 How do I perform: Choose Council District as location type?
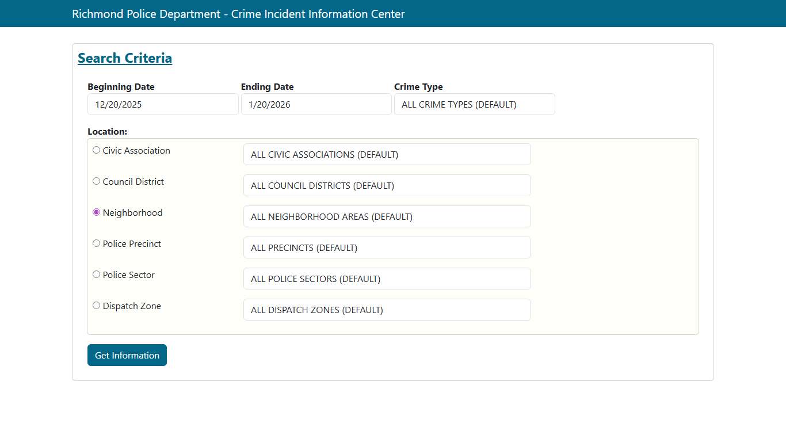click(96, 181)
